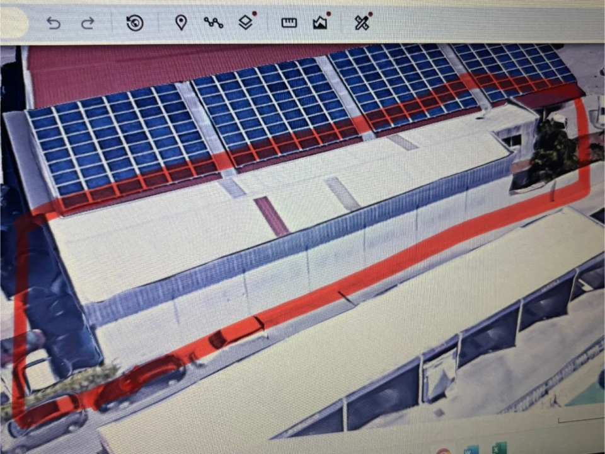Select the Ruler measure tool
Viewport: 605px width, 454px height.
[289, 23]
